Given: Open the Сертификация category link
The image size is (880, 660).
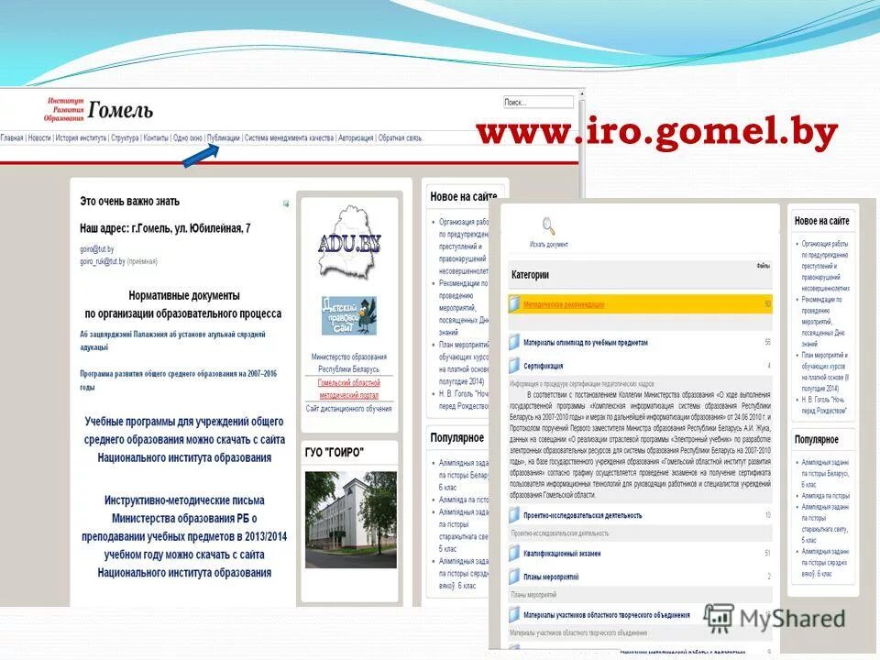Looking at the screenshot, I should pyautogui.click(x=544, y=366).
